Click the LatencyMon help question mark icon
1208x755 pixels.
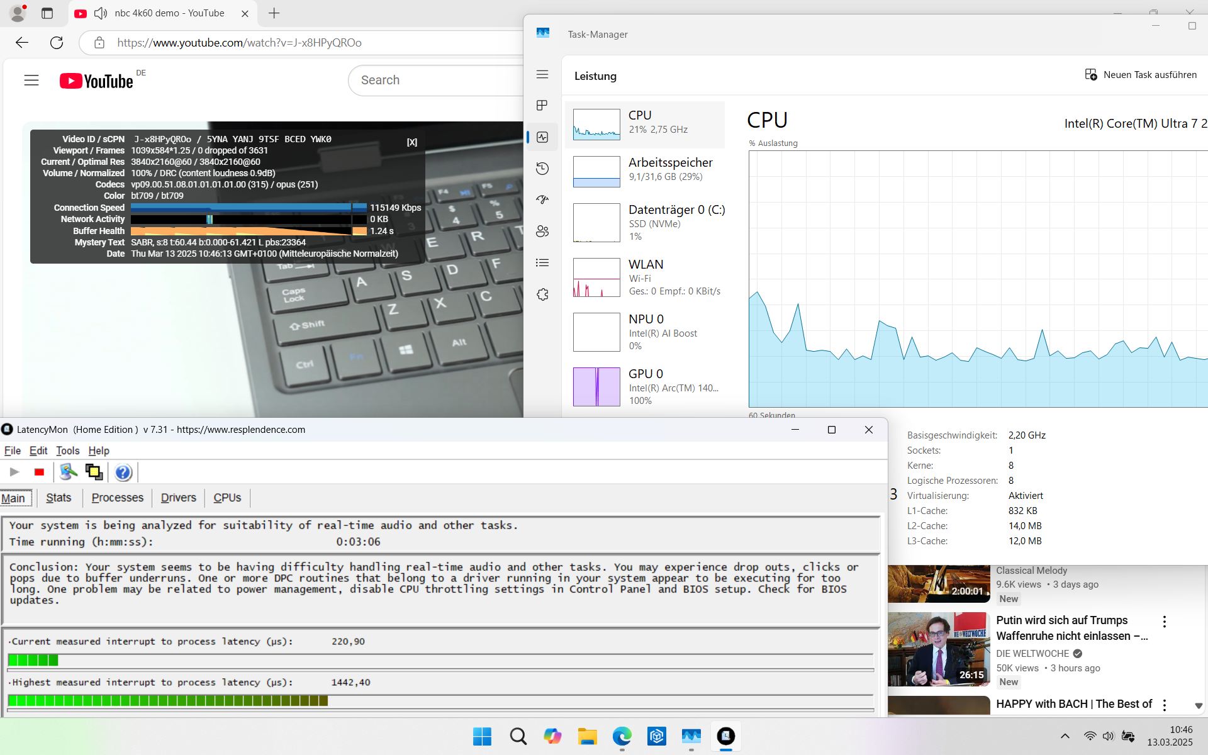click(x=123, y=472)
